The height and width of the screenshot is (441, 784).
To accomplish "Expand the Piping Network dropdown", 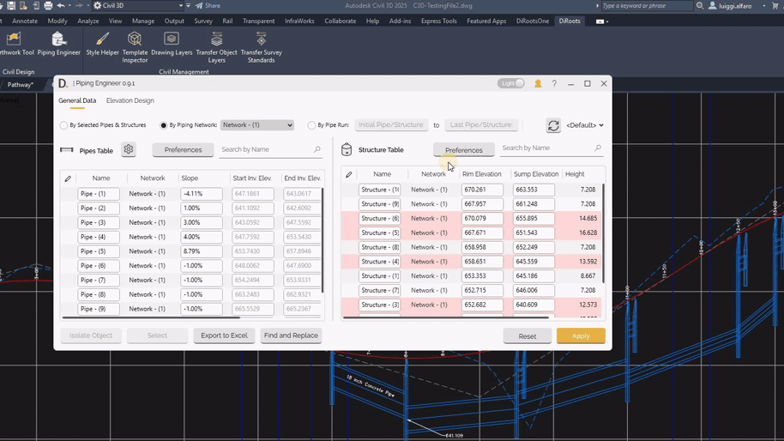I will pyautogui.click(x=257, y=125).
